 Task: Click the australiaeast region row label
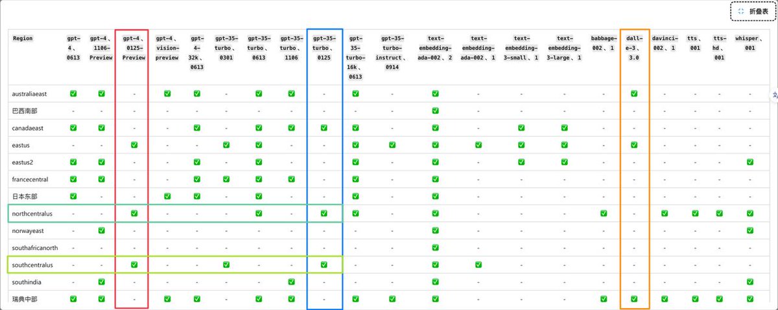[30, 94]
